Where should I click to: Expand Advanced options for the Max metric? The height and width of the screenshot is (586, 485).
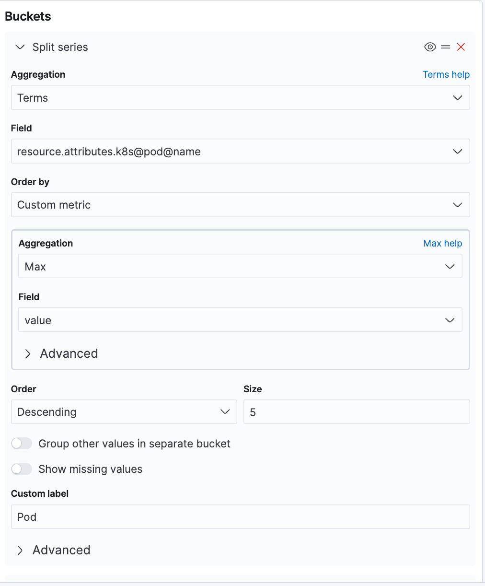(60, 353)
